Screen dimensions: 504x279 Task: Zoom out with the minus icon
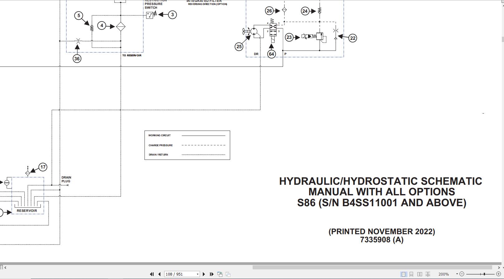(462, 274)
